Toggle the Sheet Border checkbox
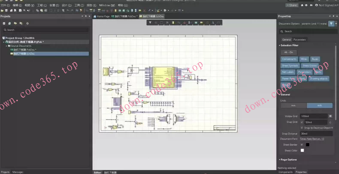 (302, 145)
